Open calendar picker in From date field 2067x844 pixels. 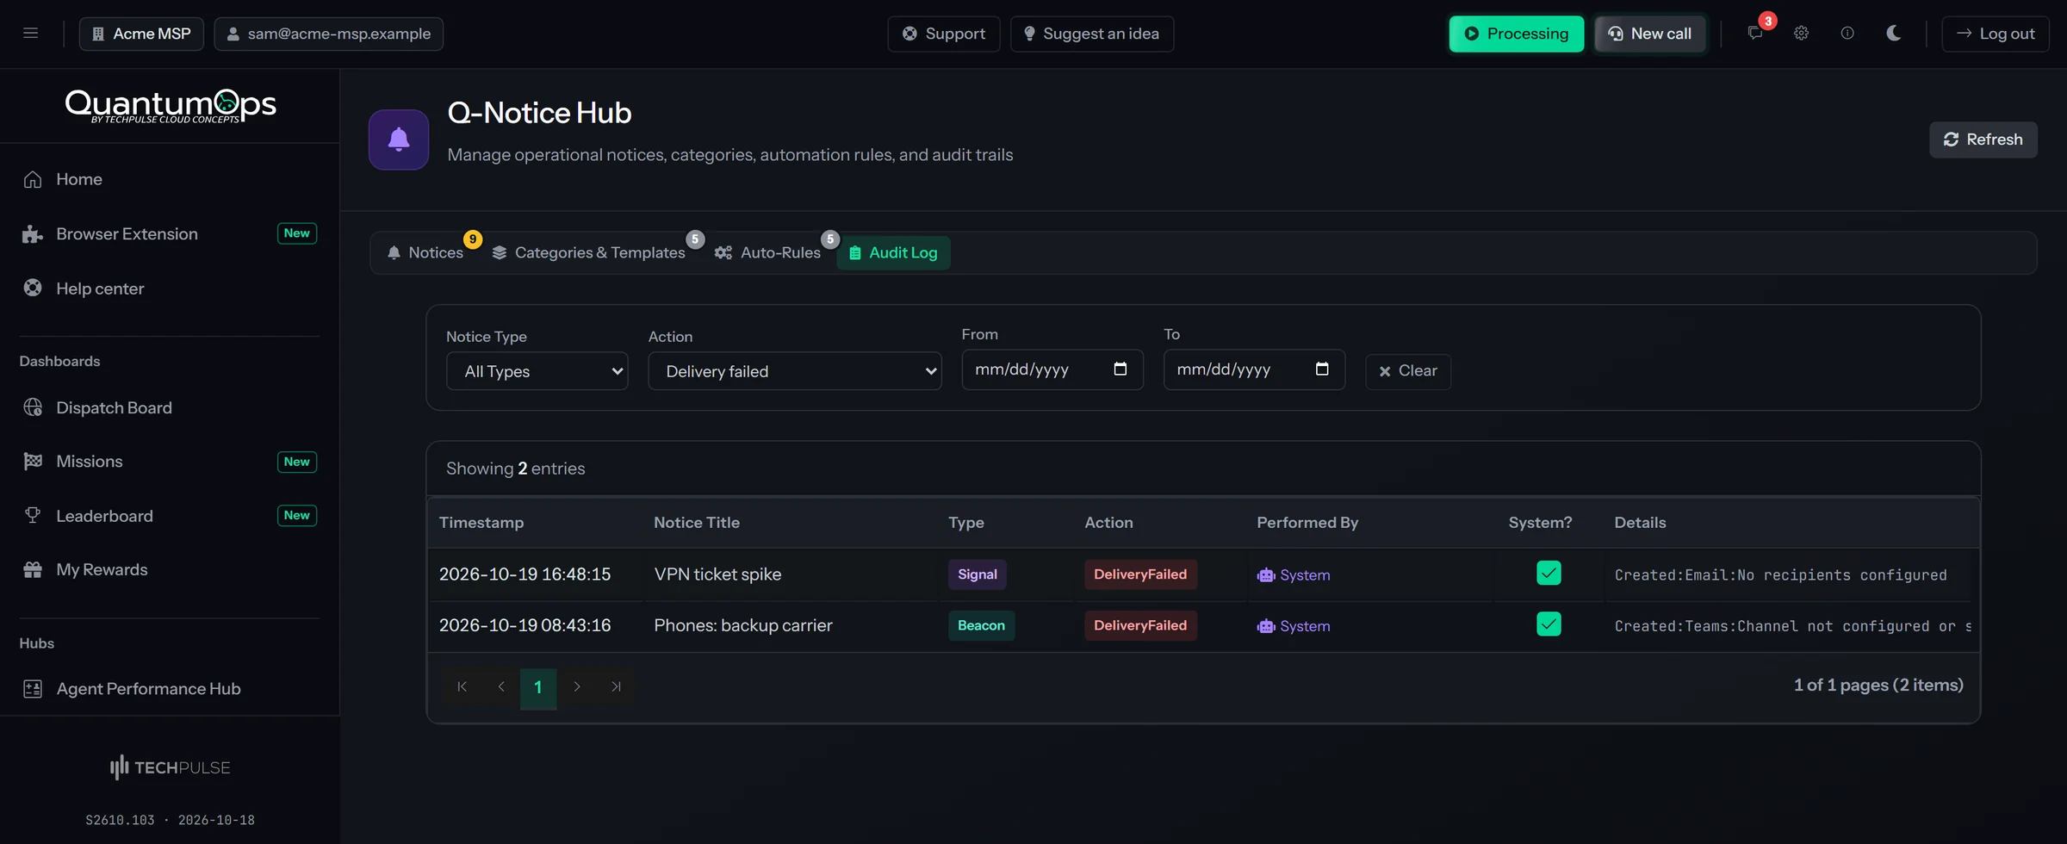point(1120,369)
